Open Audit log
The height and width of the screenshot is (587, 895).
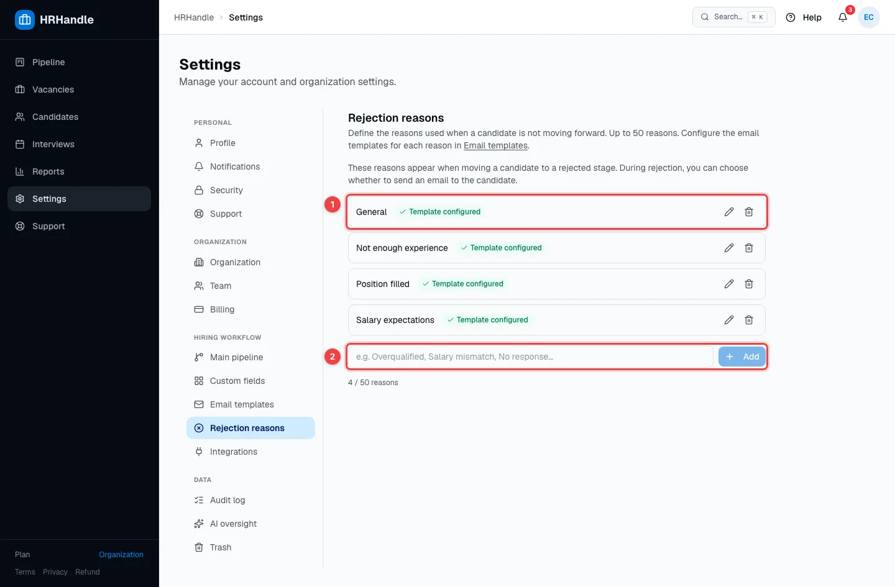tap(250, 500)
